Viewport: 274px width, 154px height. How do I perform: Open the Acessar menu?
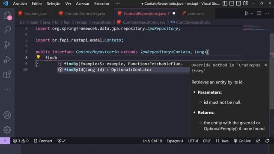click(83, 4)
